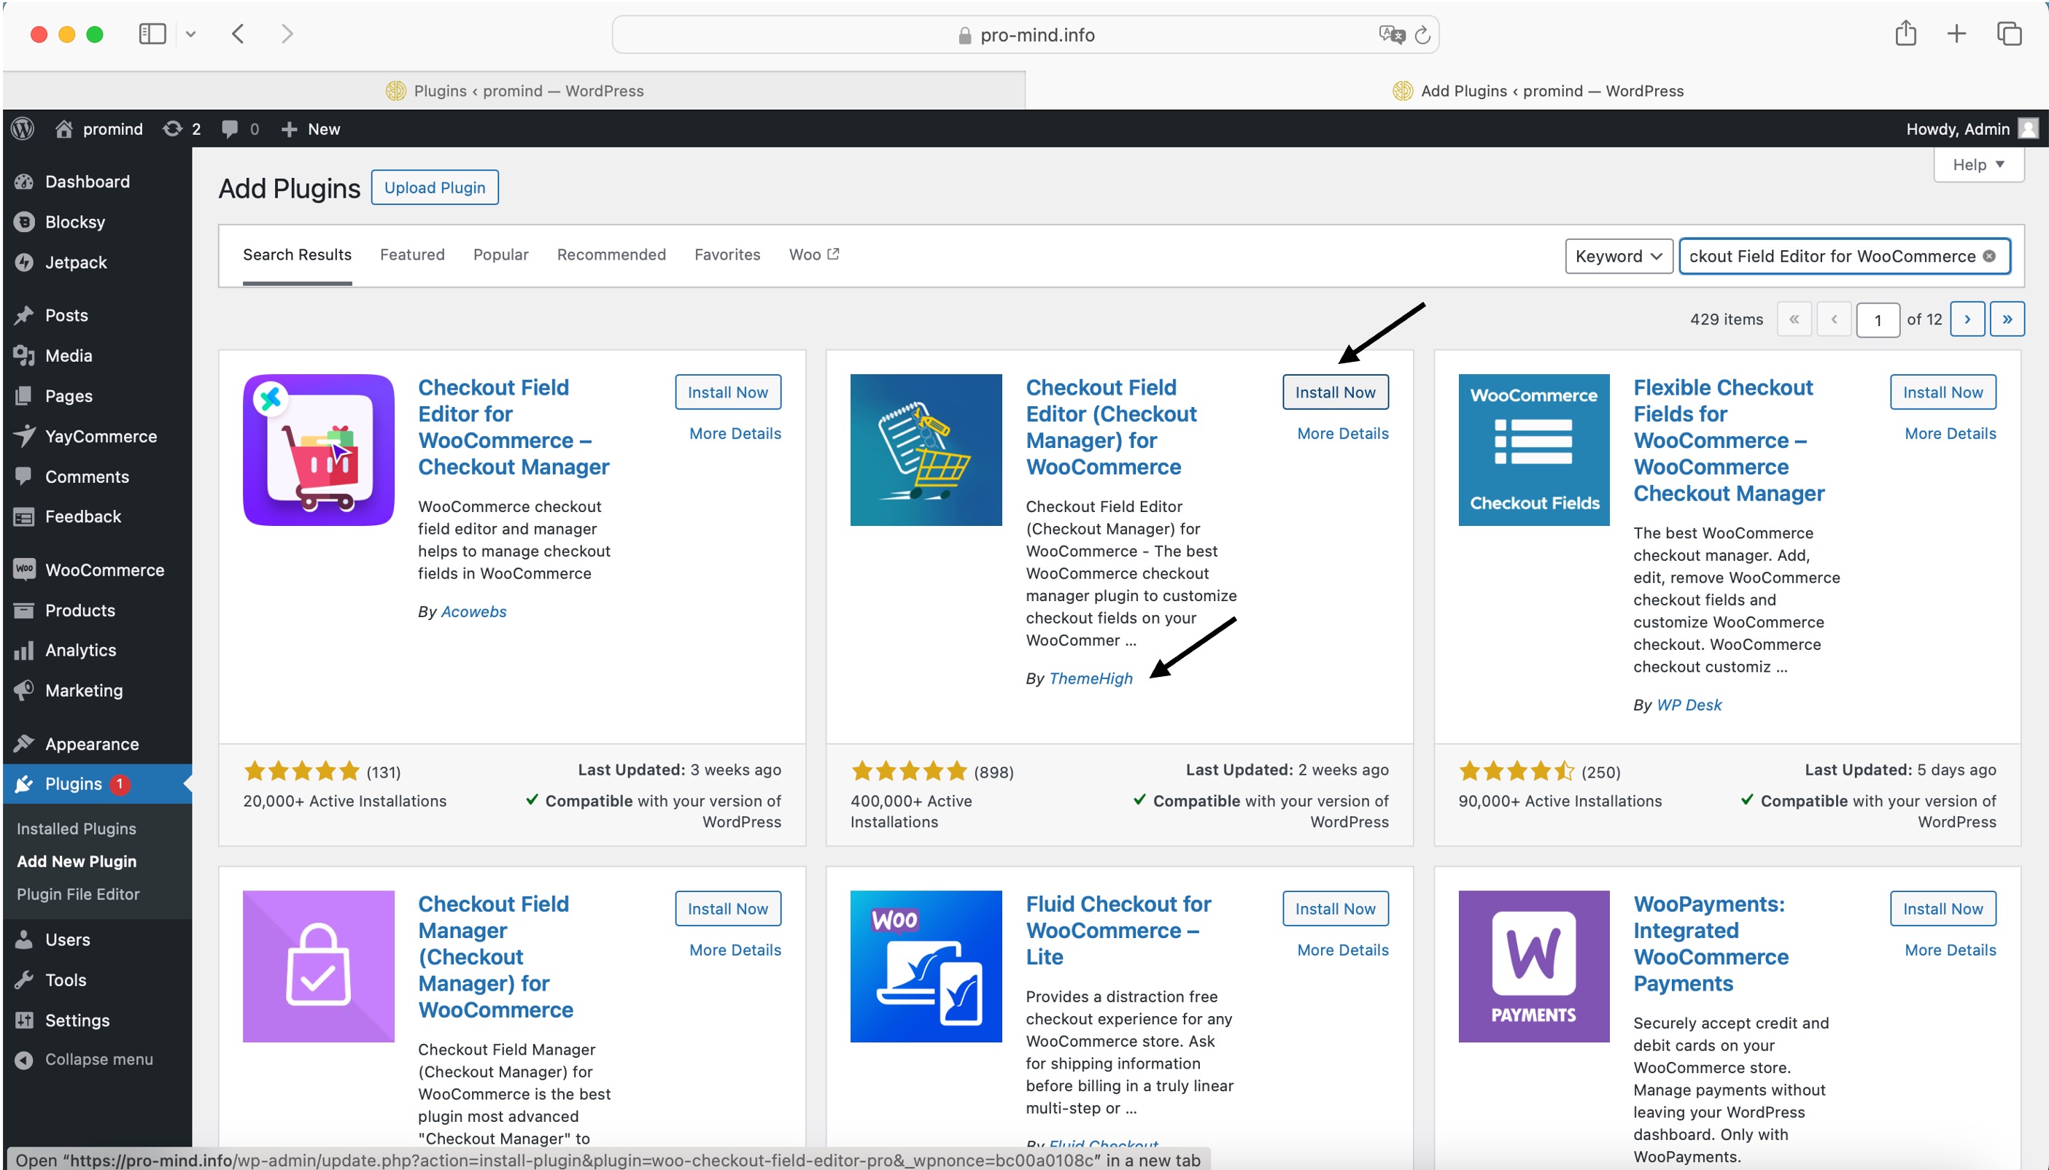This screenshot has height=1170, width=2049.
Task: Open Safari sidebar options chevron
Action: [190, 34]
